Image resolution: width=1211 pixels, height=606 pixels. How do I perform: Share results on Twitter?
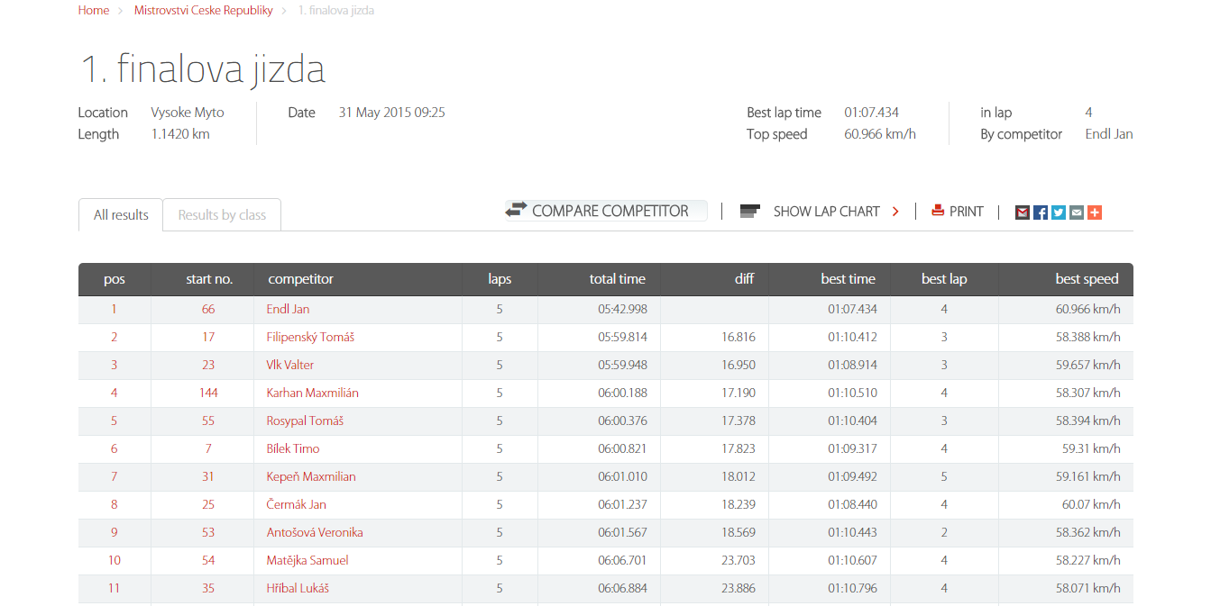(1058, 213)
